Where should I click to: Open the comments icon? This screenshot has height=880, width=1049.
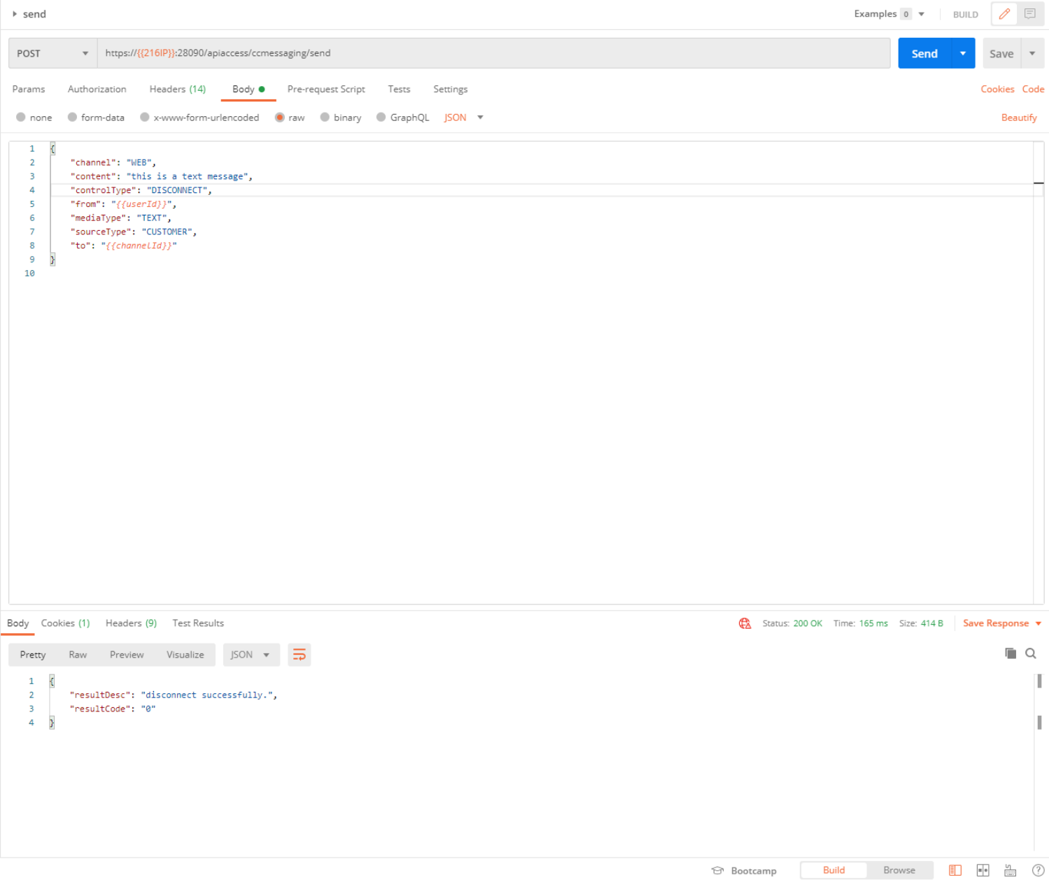1030,14
